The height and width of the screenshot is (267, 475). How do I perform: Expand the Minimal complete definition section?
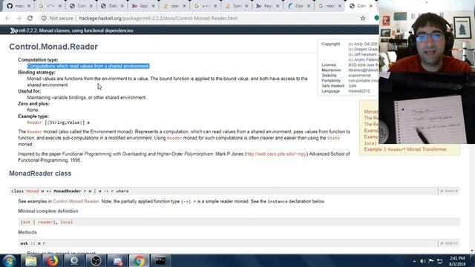point(47,211)
